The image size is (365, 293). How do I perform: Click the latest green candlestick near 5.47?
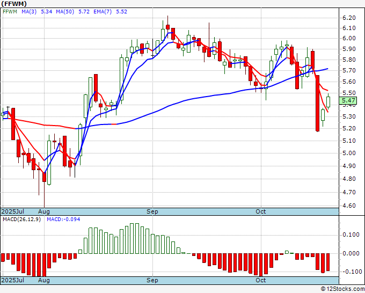pos(328,102)
